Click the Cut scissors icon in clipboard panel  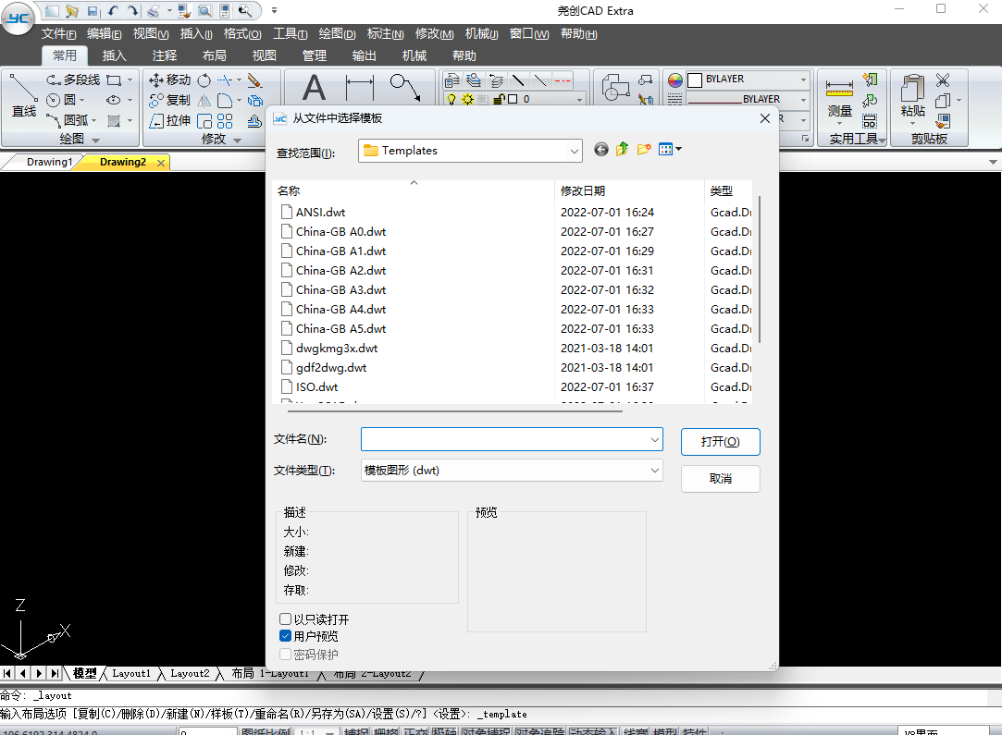(x=943, y=80)
